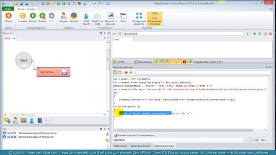The height and width of the screenshot is (155, 276).
Task: Click open folder icon in quick access toolbar
Action: tap(16, 3)
